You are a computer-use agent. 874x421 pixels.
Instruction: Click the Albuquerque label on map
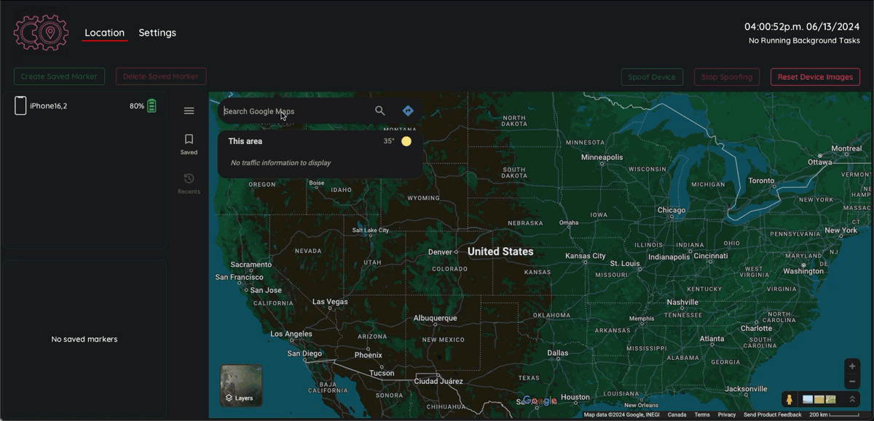[x=435, y=318]
